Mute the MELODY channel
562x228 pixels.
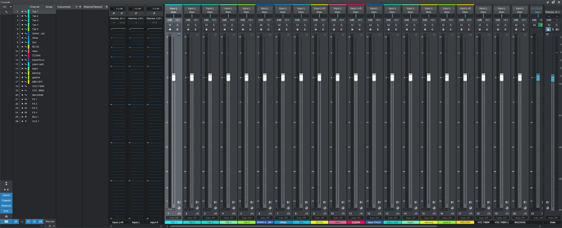click(462, 25)
